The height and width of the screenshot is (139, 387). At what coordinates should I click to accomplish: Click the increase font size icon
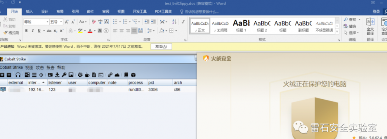coord(67,22)
